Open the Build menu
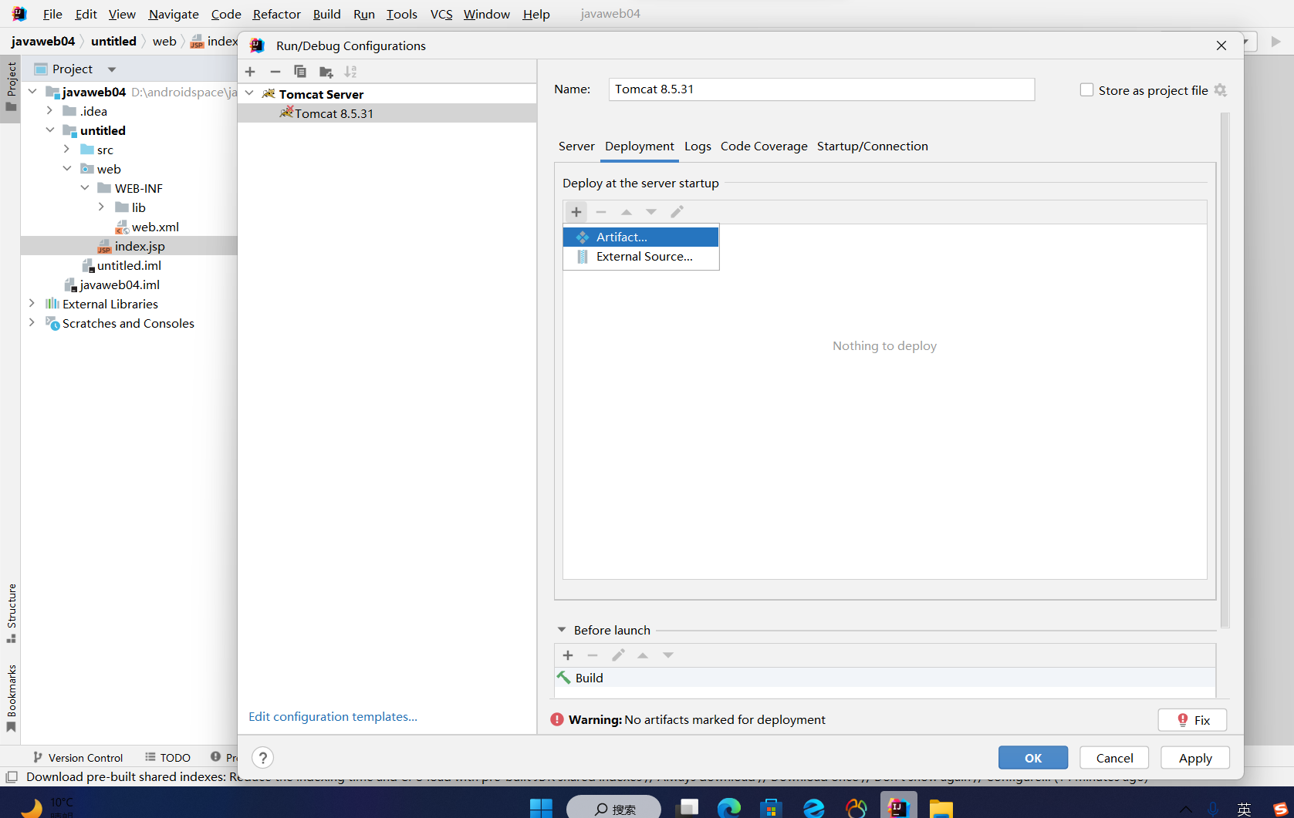 point(326,14)
